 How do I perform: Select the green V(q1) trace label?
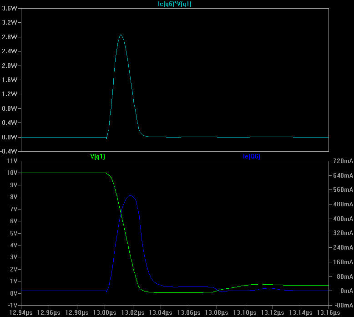tap(98, 156)
